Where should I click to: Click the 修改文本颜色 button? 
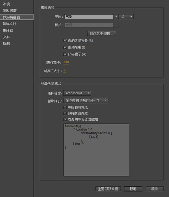(x=102, y=33)
